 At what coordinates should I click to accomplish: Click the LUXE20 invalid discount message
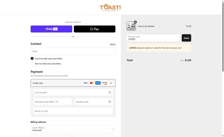159,48
